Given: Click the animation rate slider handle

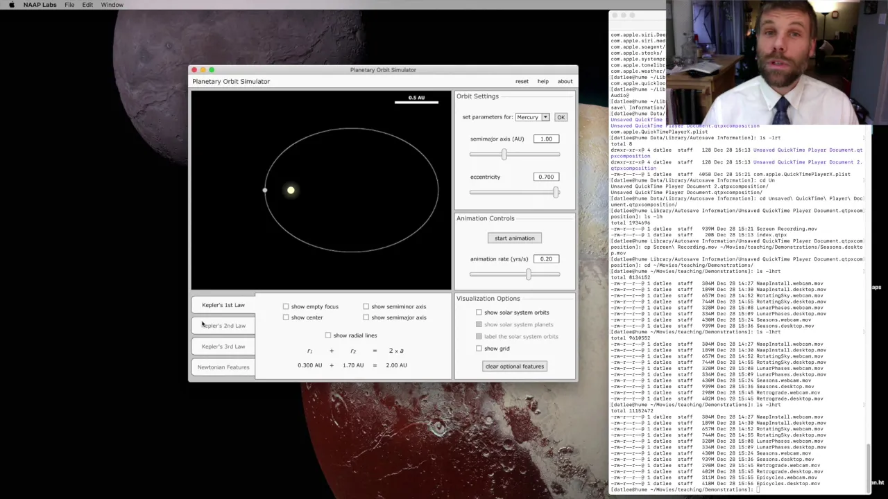Looking at the screenshot, I should coord(529,274).
